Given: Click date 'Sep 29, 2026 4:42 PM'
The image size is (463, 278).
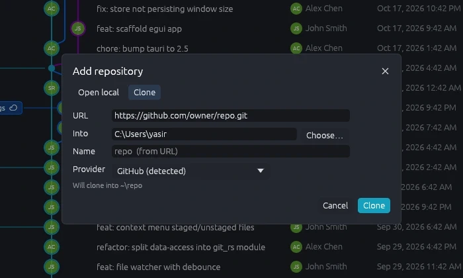Looking at the screenshot, I should (x=417, y=247).
